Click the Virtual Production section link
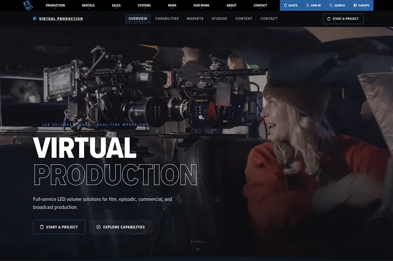This screenshot has height=261, width=393. click(61, 19)
